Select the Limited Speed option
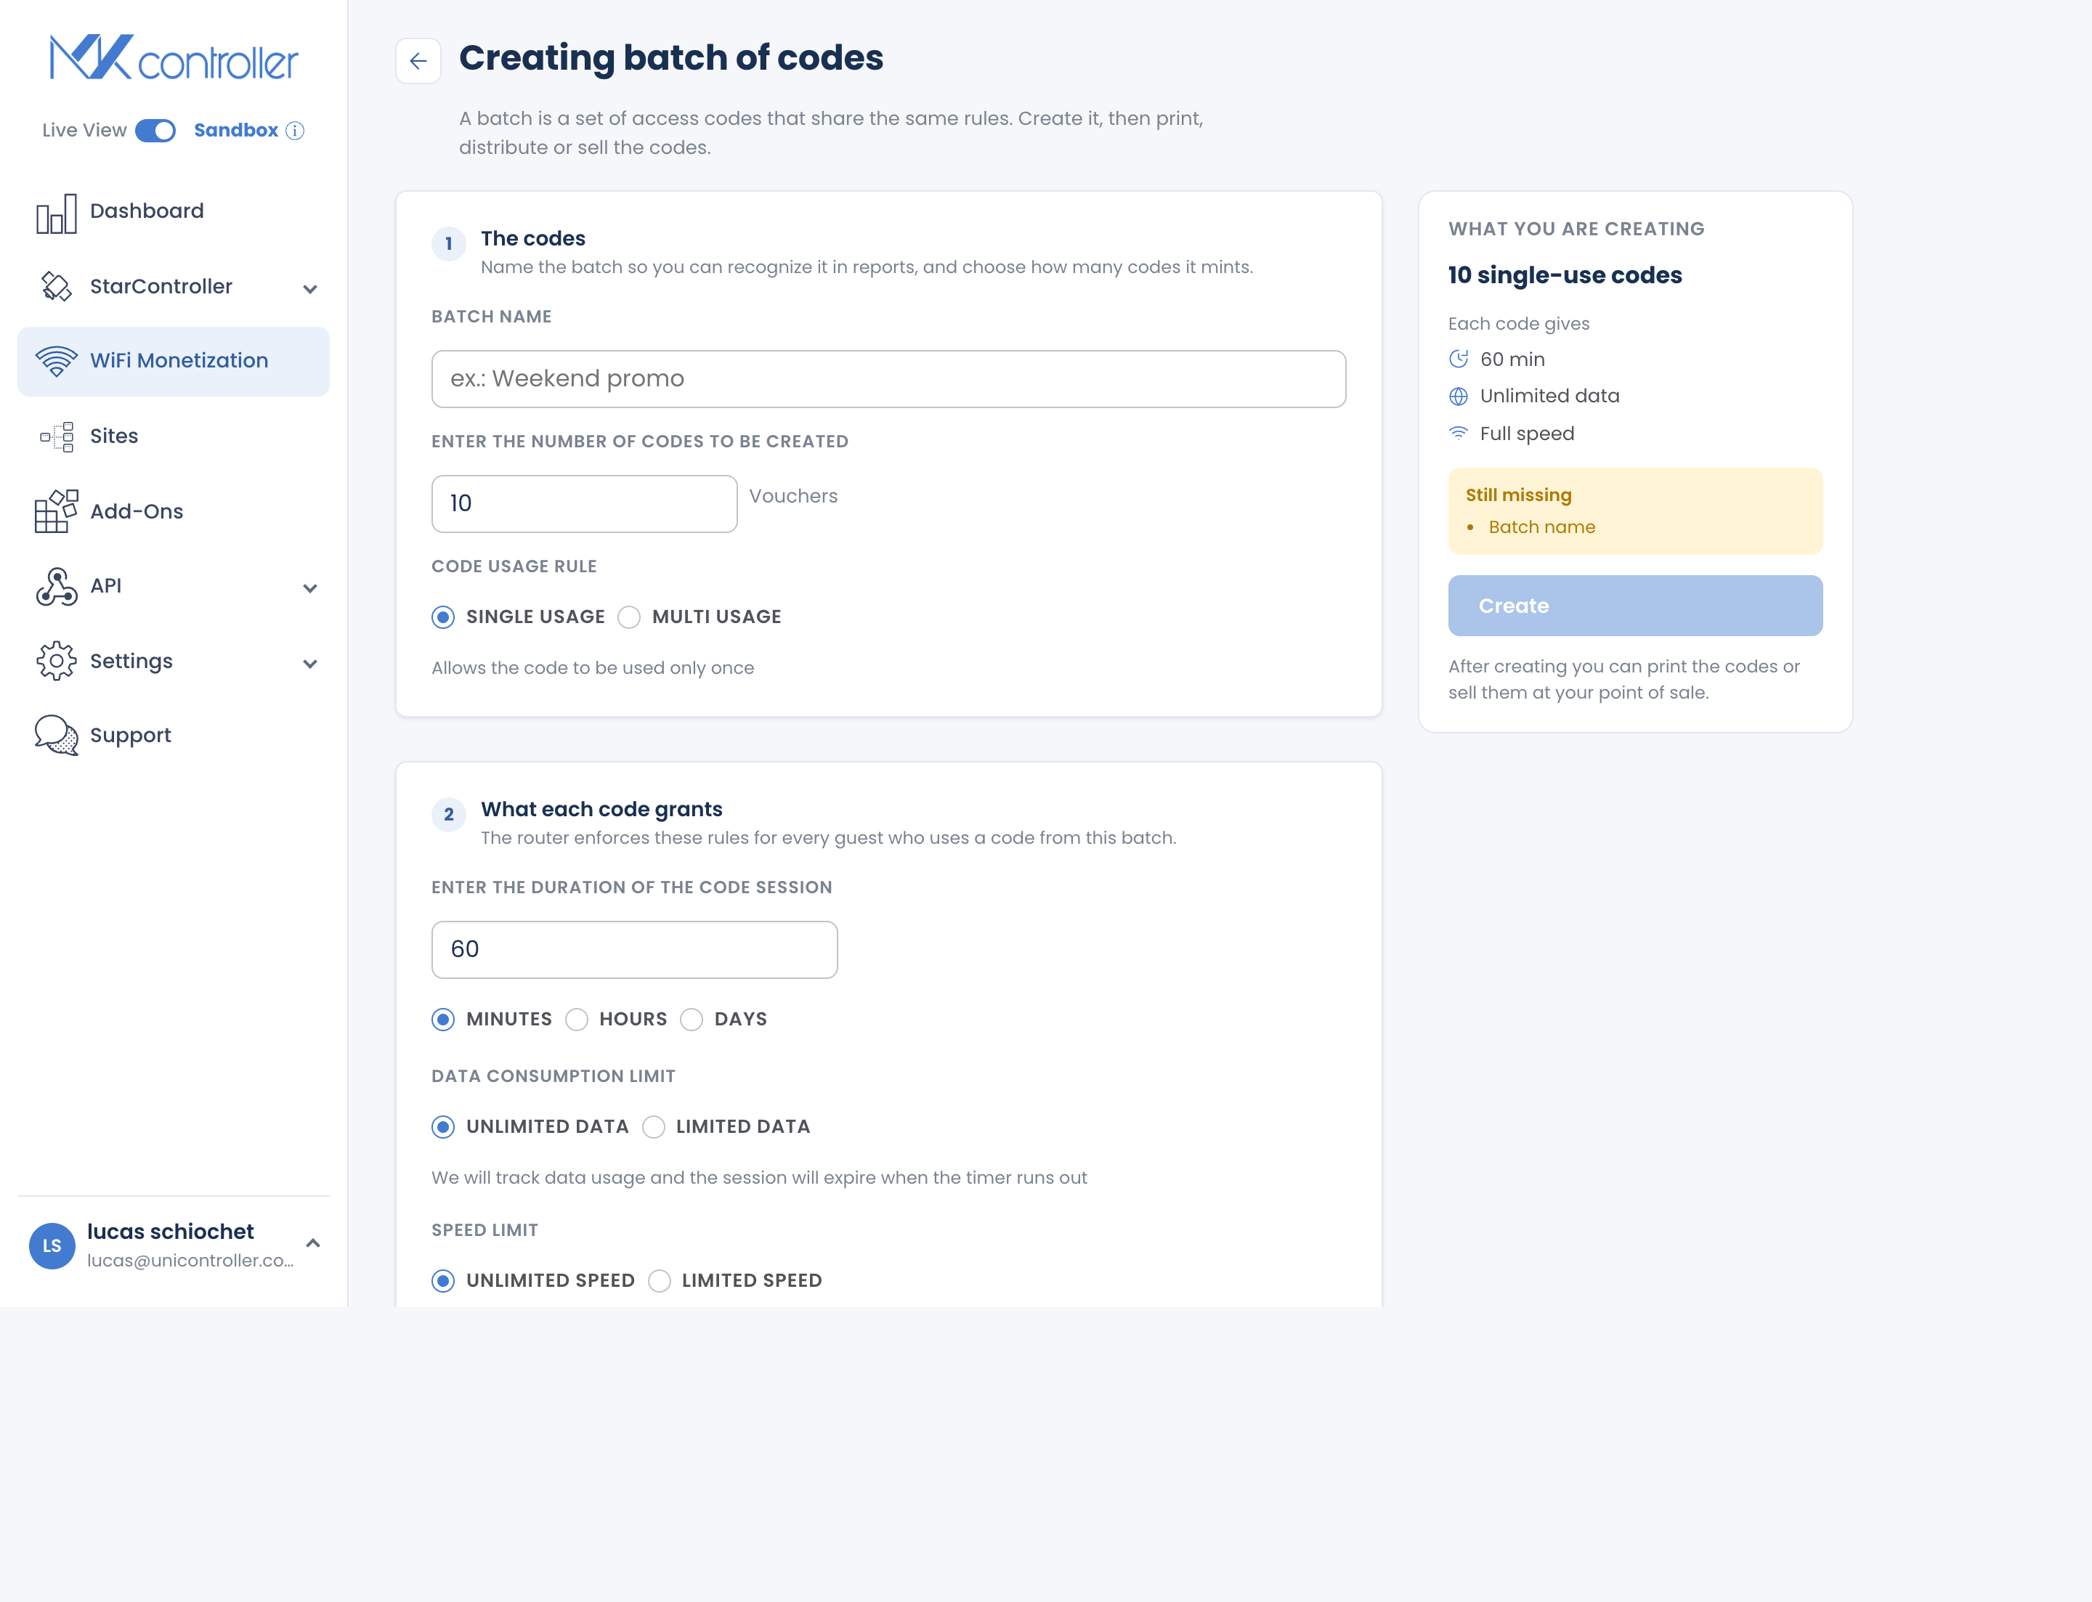The image size is (2092, 1602). (x=659, y=1280)
